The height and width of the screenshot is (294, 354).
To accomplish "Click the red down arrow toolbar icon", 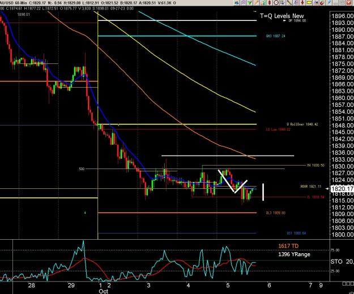I will pyautogui.click(x=302, y=3).
